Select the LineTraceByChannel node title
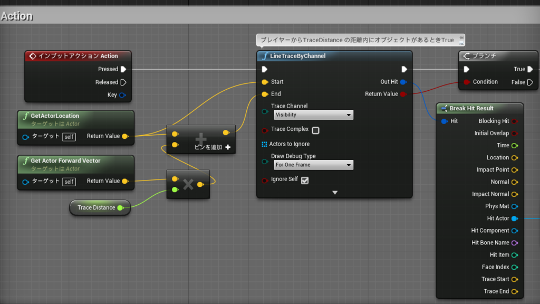The image size is (540, 304). click(297, 56)
